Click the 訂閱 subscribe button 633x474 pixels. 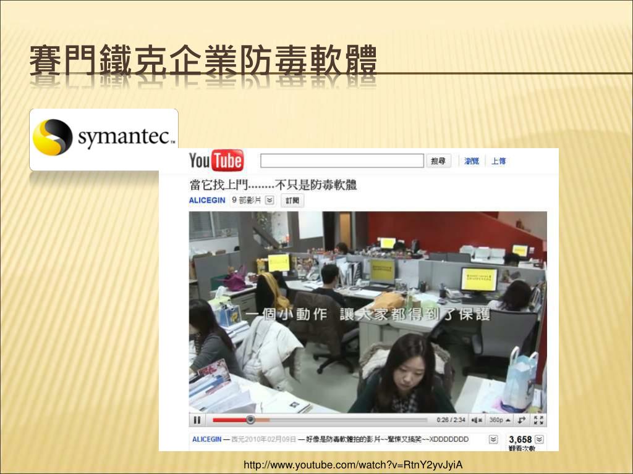pyautogui.click(x=292, y=201)
